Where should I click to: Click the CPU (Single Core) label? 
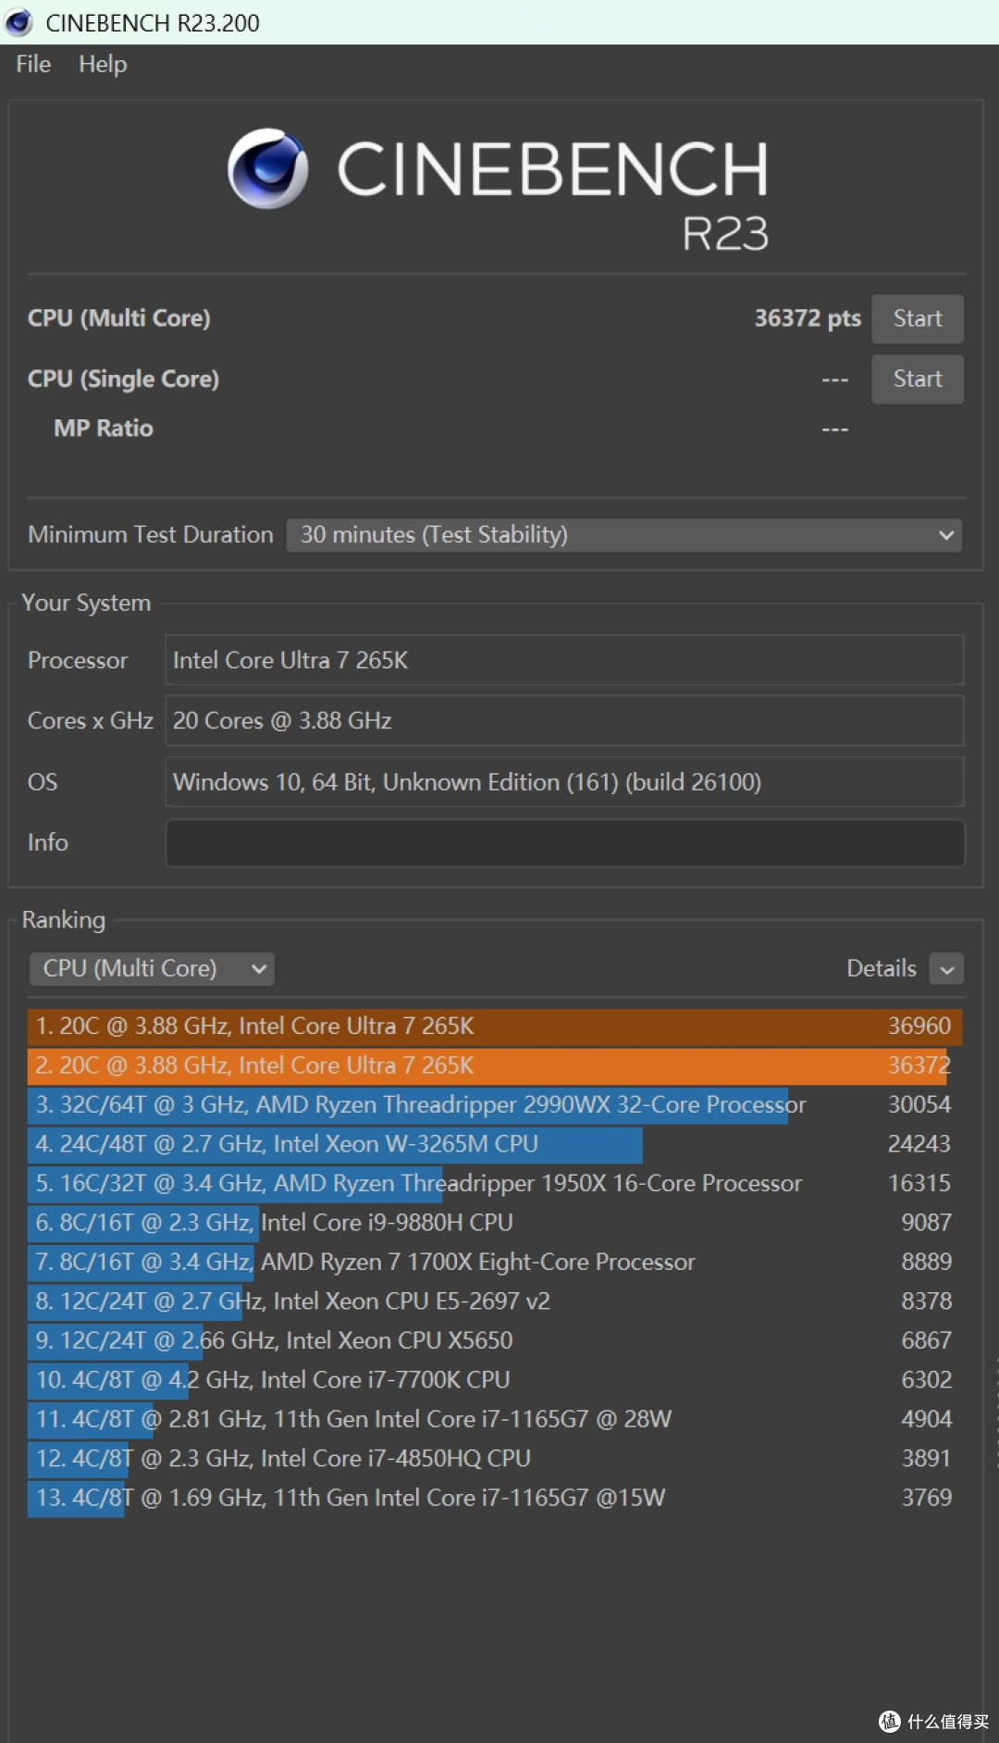pos(123,380)
